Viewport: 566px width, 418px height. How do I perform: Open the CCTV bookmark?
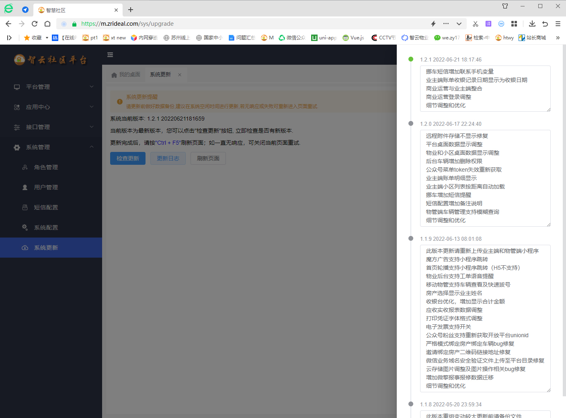tap(383, 38)
